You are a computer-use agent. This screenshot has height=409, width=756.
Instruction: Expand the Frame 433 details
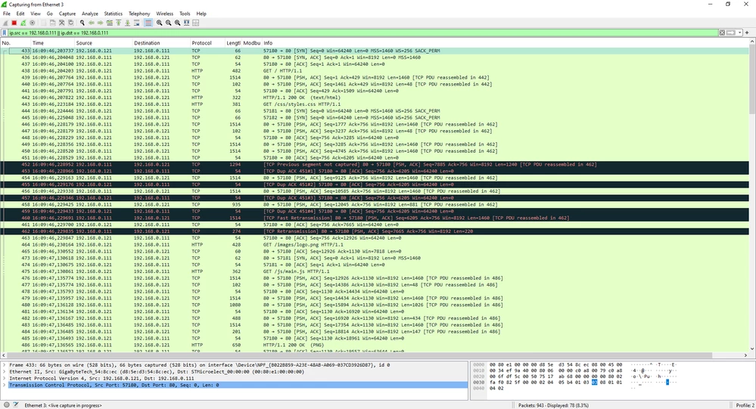coord(5,365)
